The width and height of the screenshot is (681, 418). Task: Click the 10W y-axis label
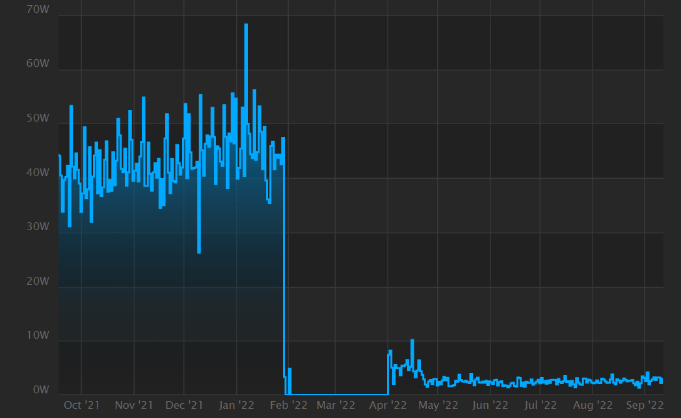tap(38, 335)
